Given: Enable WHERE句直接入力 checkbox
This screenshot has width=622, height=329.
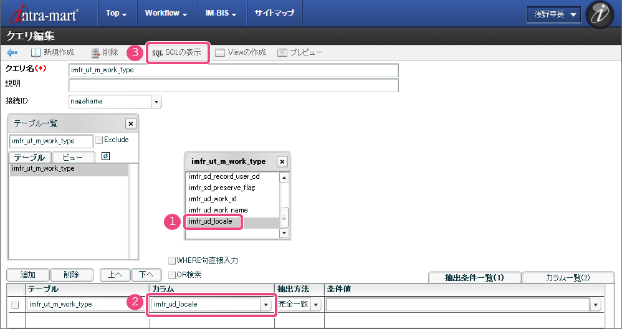Looking at the screenshot, I should coord(172,260).
